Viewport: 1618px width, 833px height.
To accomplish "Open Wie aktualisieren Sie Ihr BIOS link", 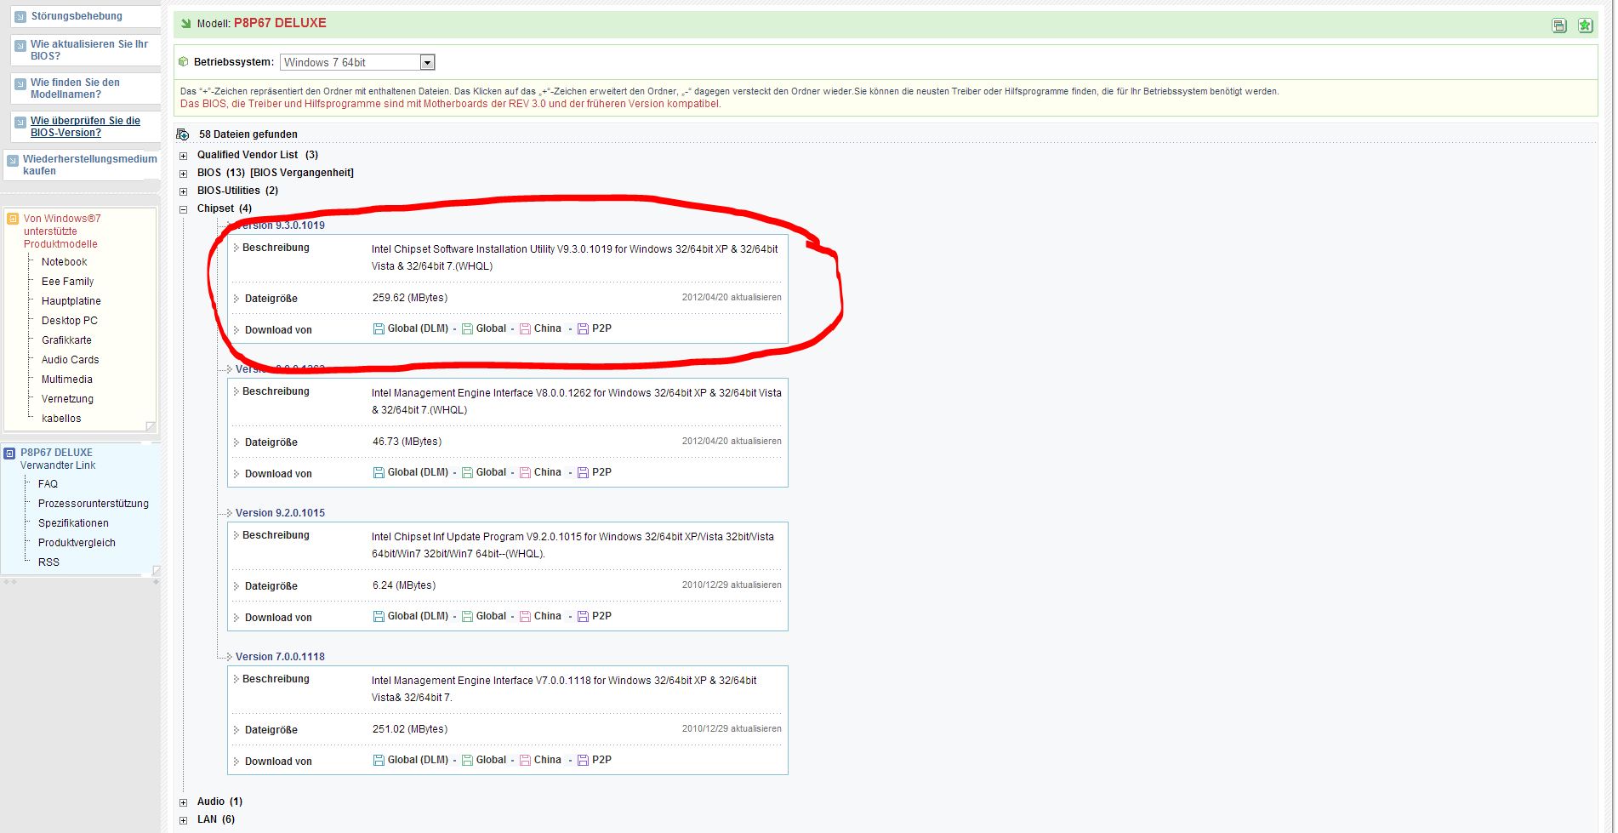I will click(x=89, y=50).
